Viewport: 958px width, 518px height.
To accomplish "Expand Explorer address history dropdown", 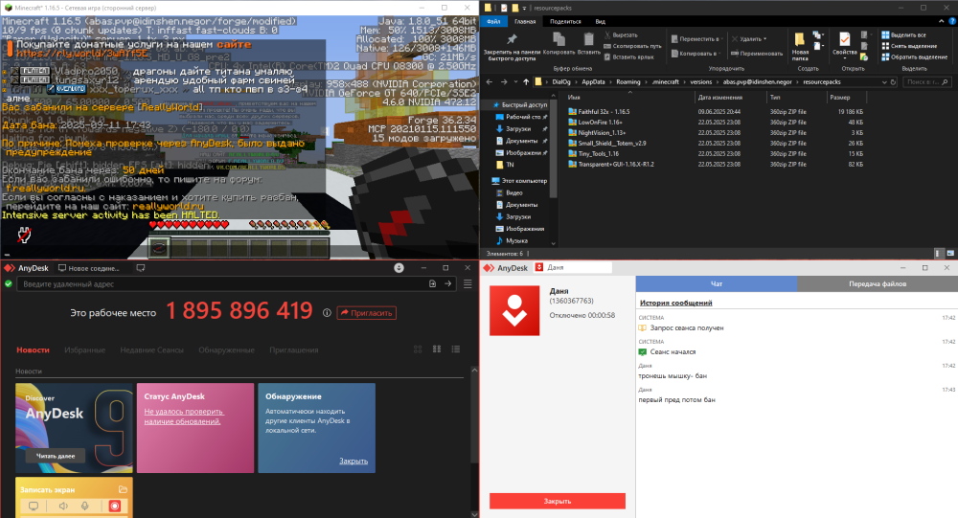I will coord(884,81).
